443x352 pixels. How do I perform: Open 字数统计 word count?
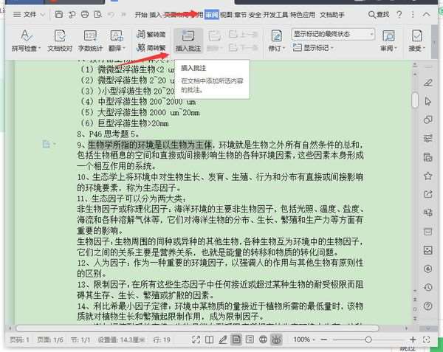90,41
